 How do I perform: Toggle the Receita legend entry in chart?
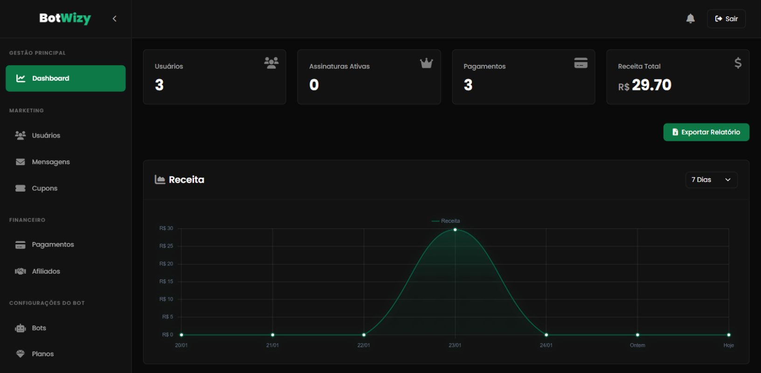(446, 221)
